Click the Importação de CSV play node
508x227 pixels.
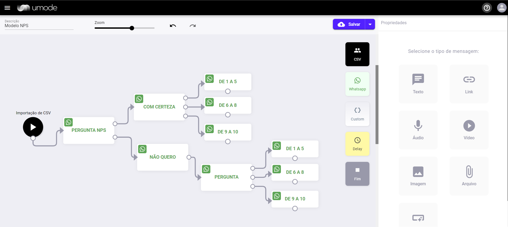tap(33, 127)
